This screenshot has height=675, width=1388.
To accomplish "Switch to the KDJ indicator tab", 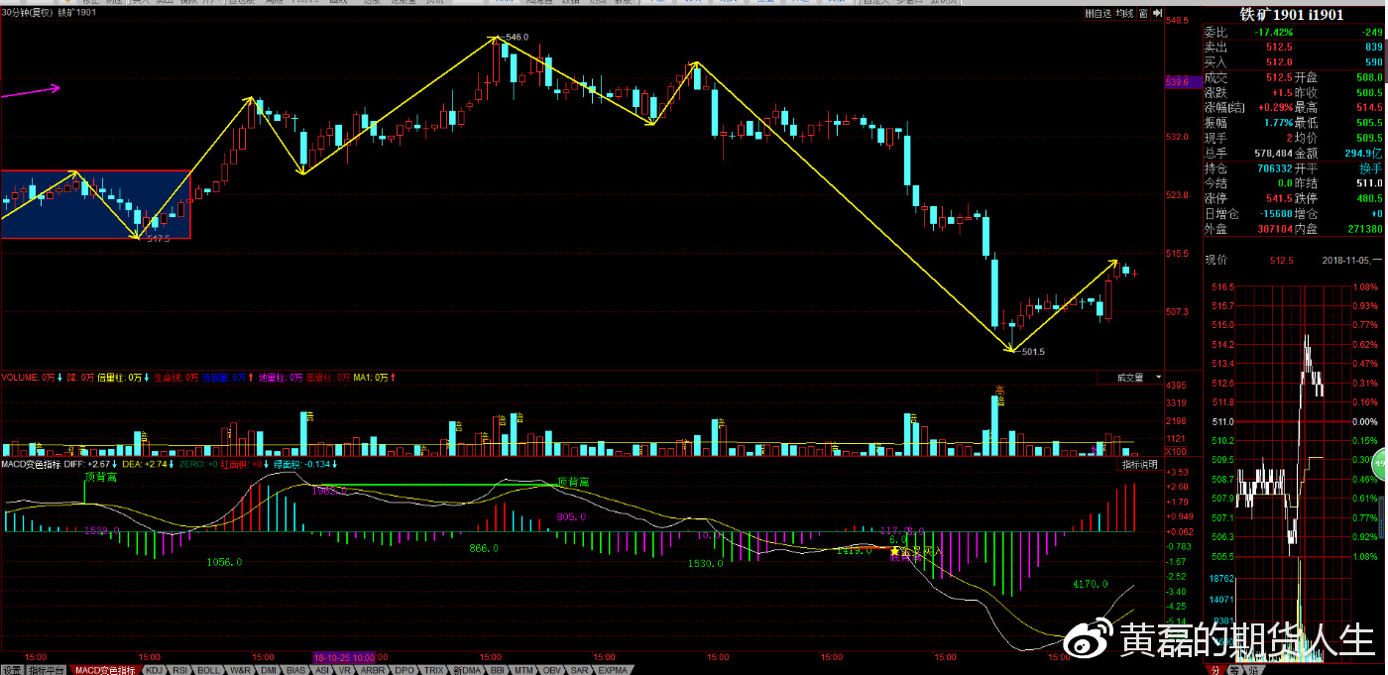I will (154, 670).
